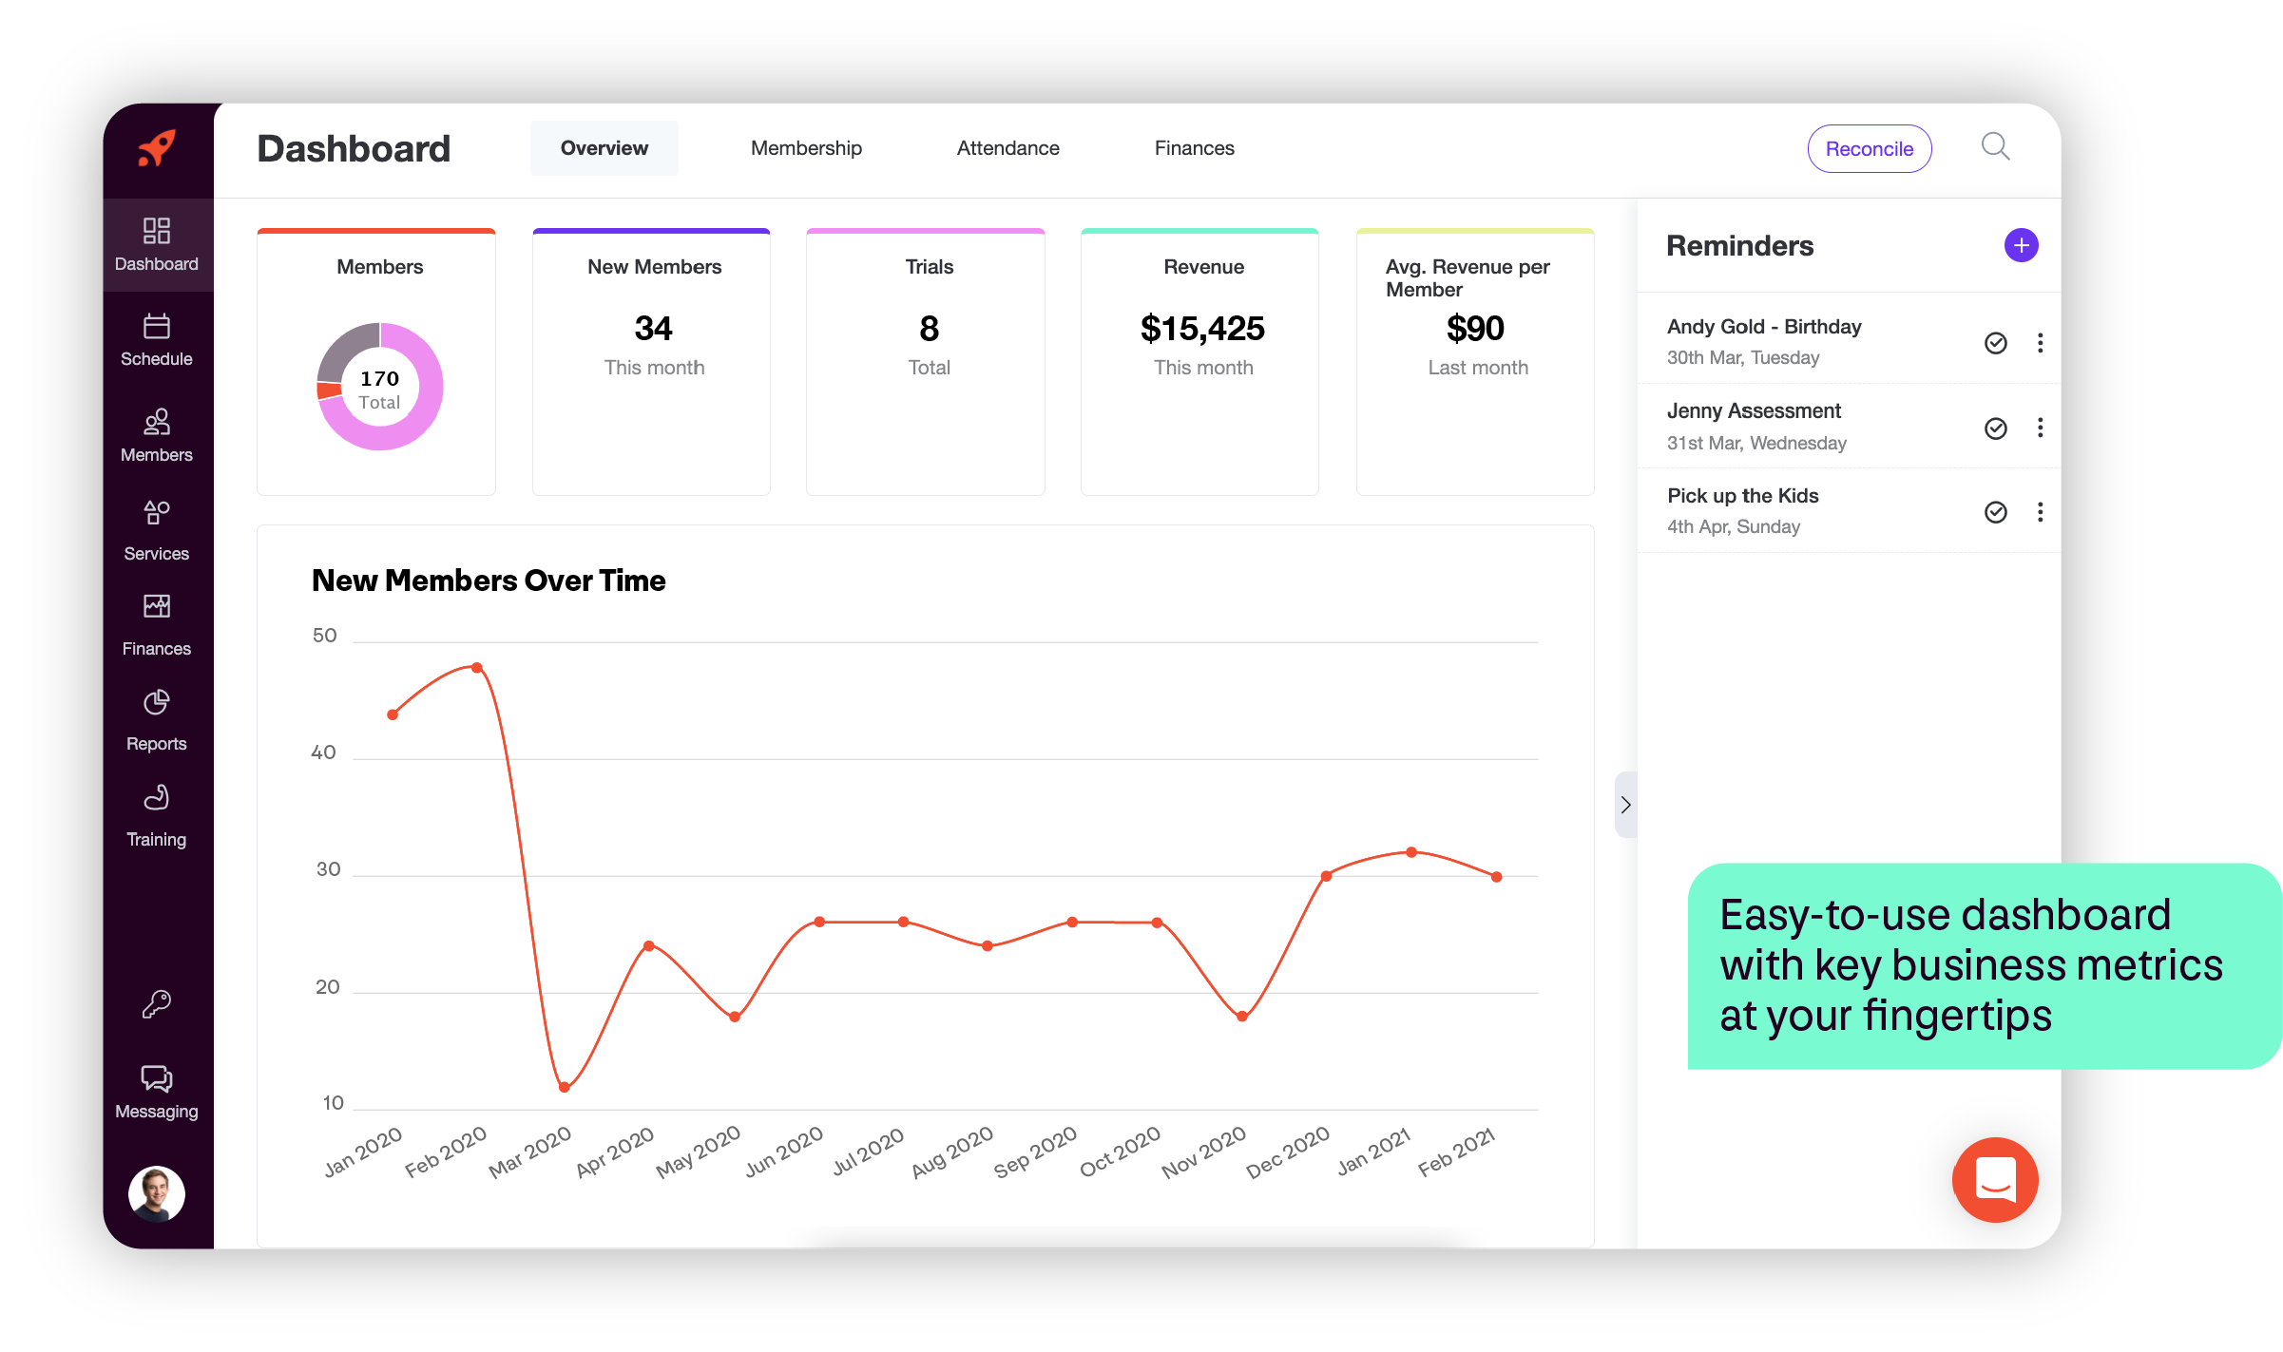Screen dimensions: 2283x1352
Task: Add a new reminder with plus button
Action: coord(2021,245)
